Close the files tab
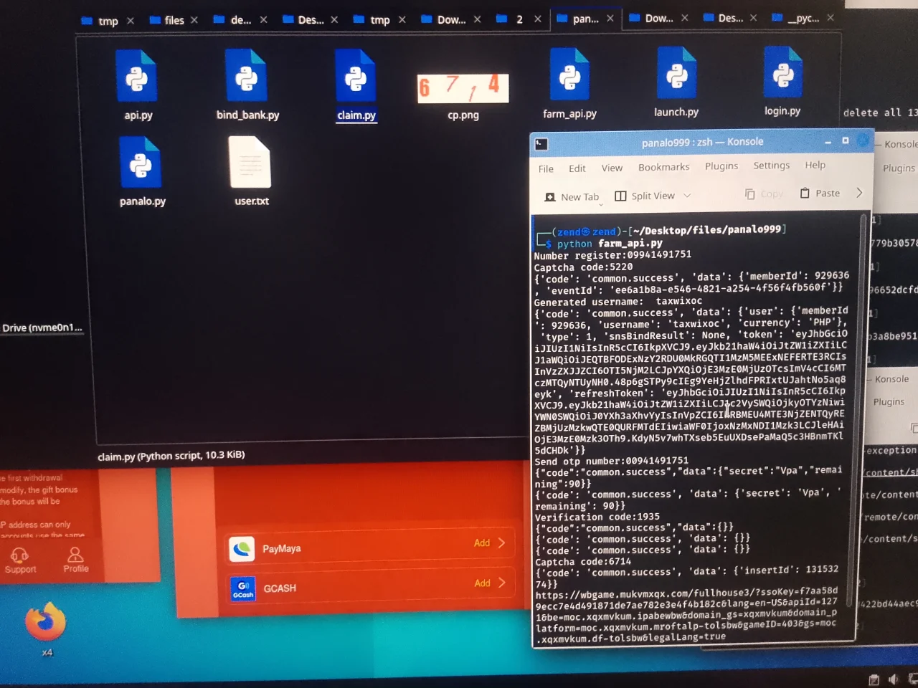The image size is (918, 688). click(x=194, y=20)
